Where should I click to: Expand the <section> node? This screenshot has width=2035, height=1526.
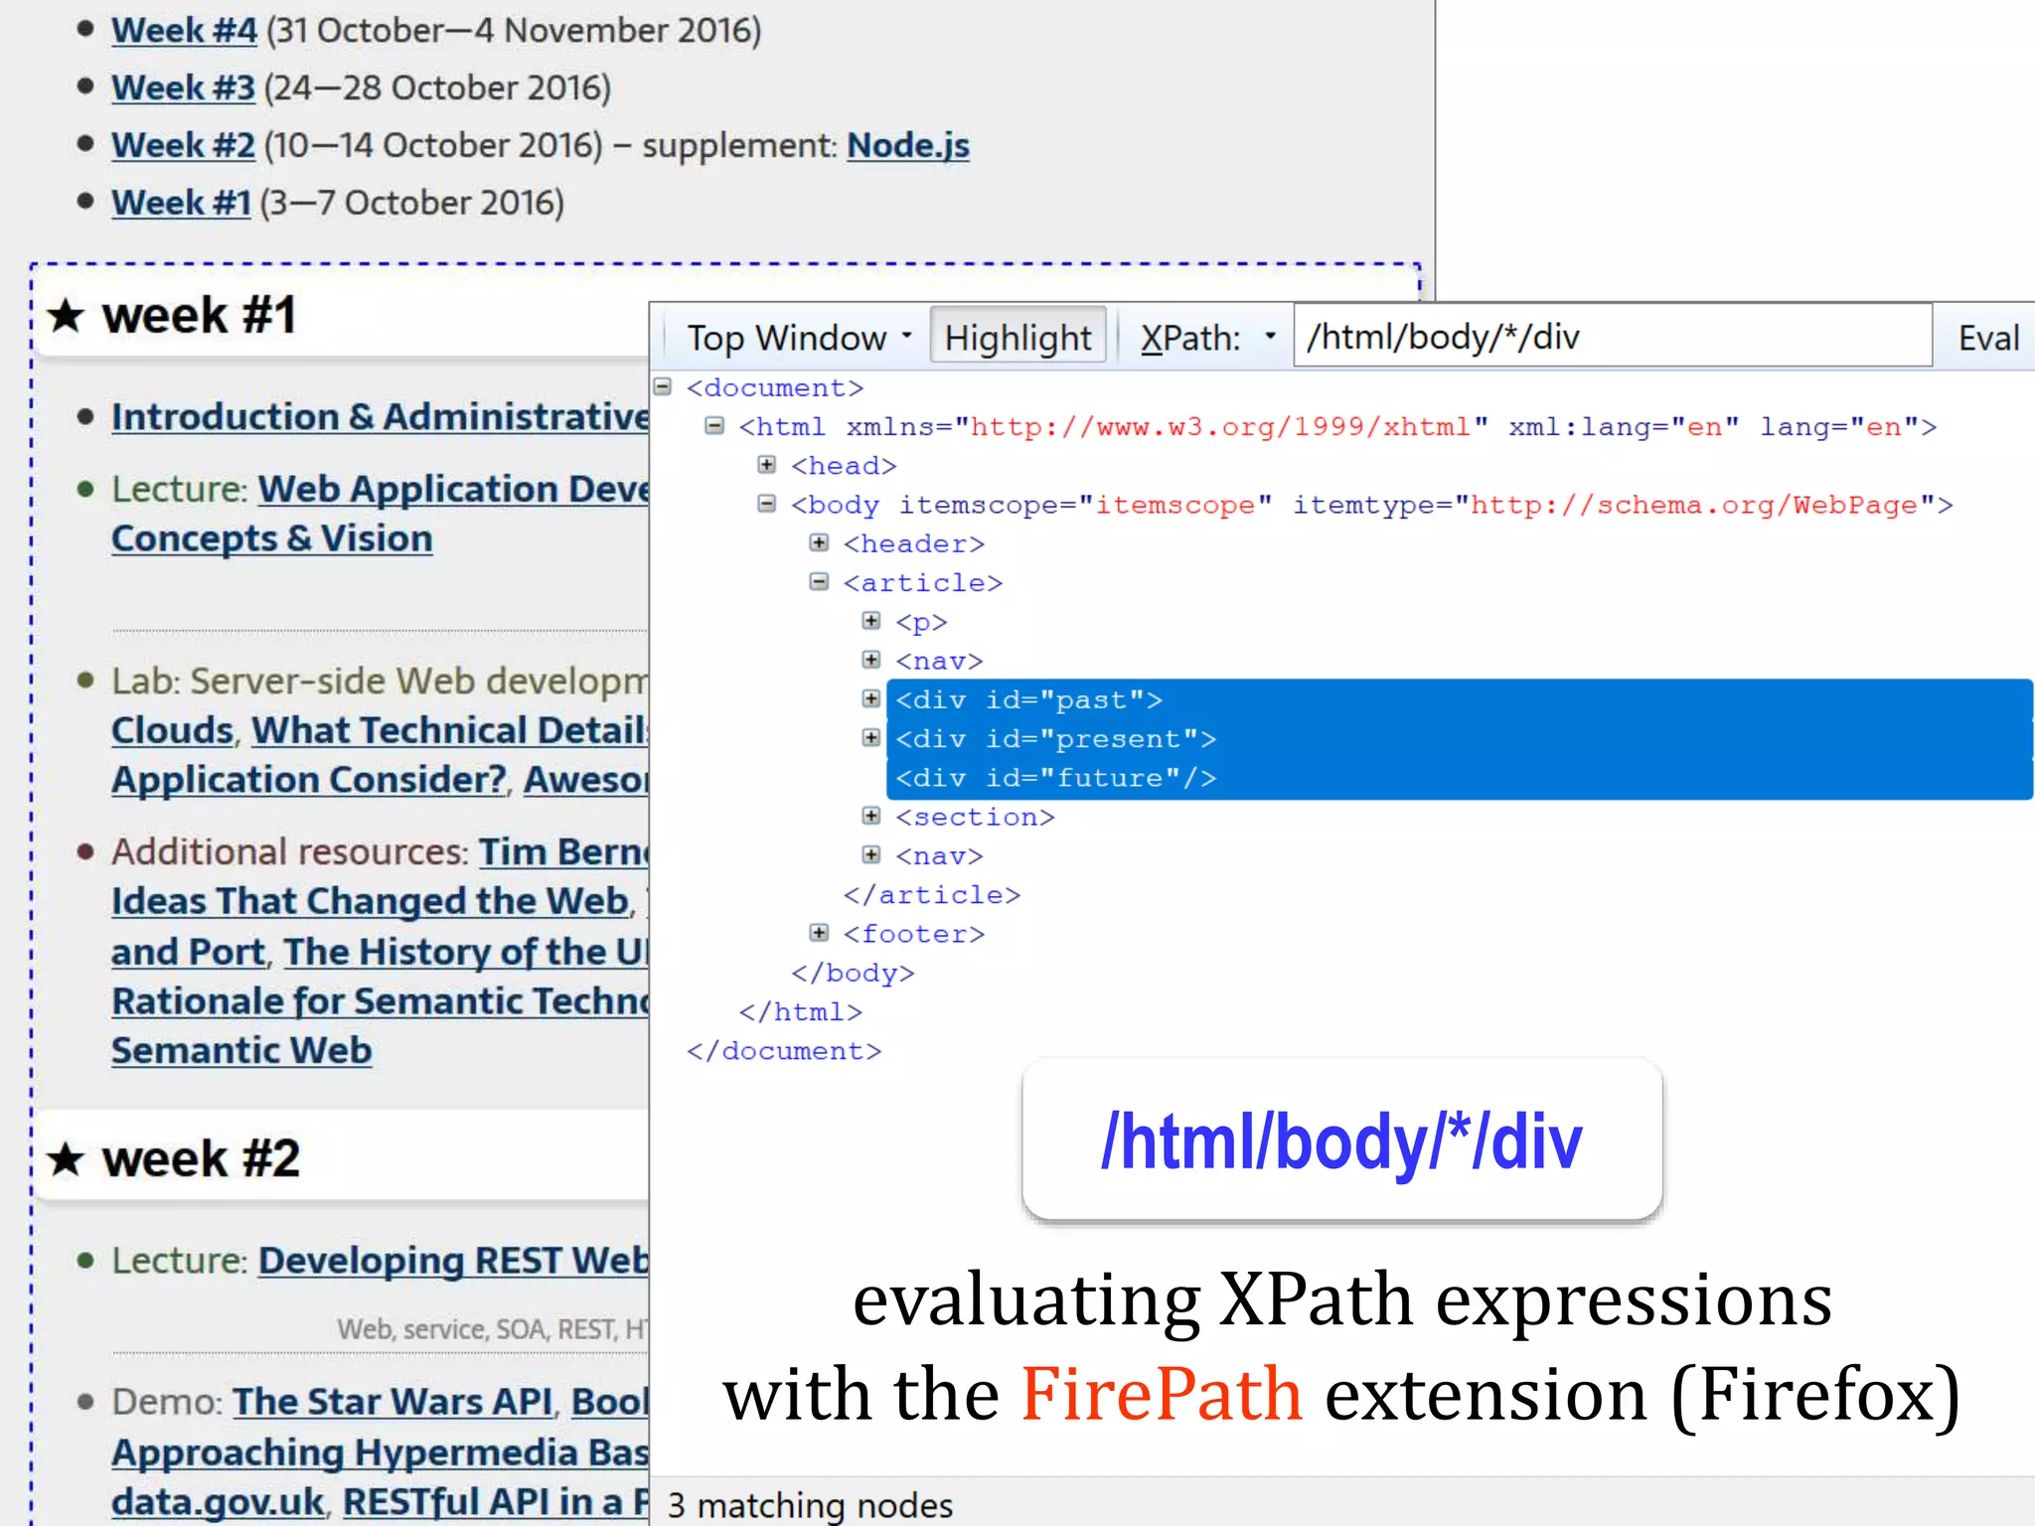pyautogui.click(x=871, y=816)
